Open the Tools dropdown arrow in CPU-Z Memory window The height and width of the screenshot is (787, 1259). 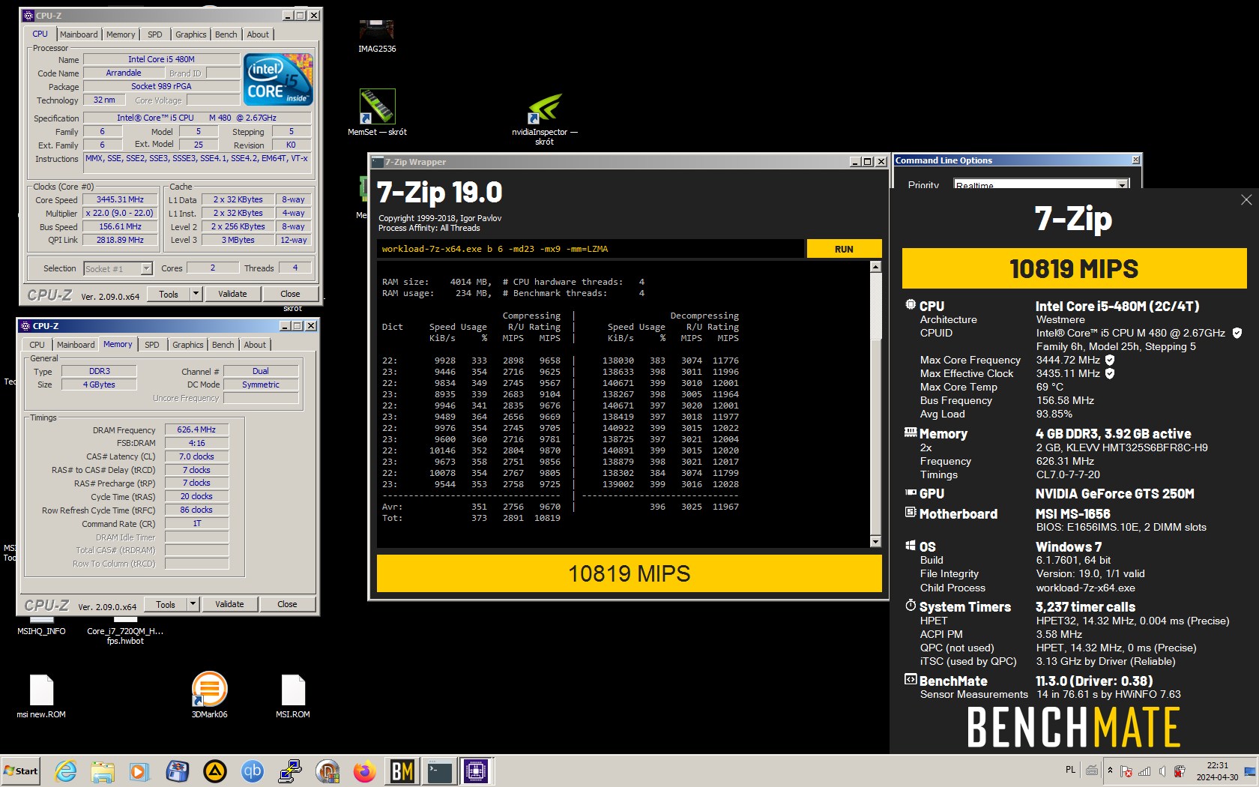pos(193,604)
